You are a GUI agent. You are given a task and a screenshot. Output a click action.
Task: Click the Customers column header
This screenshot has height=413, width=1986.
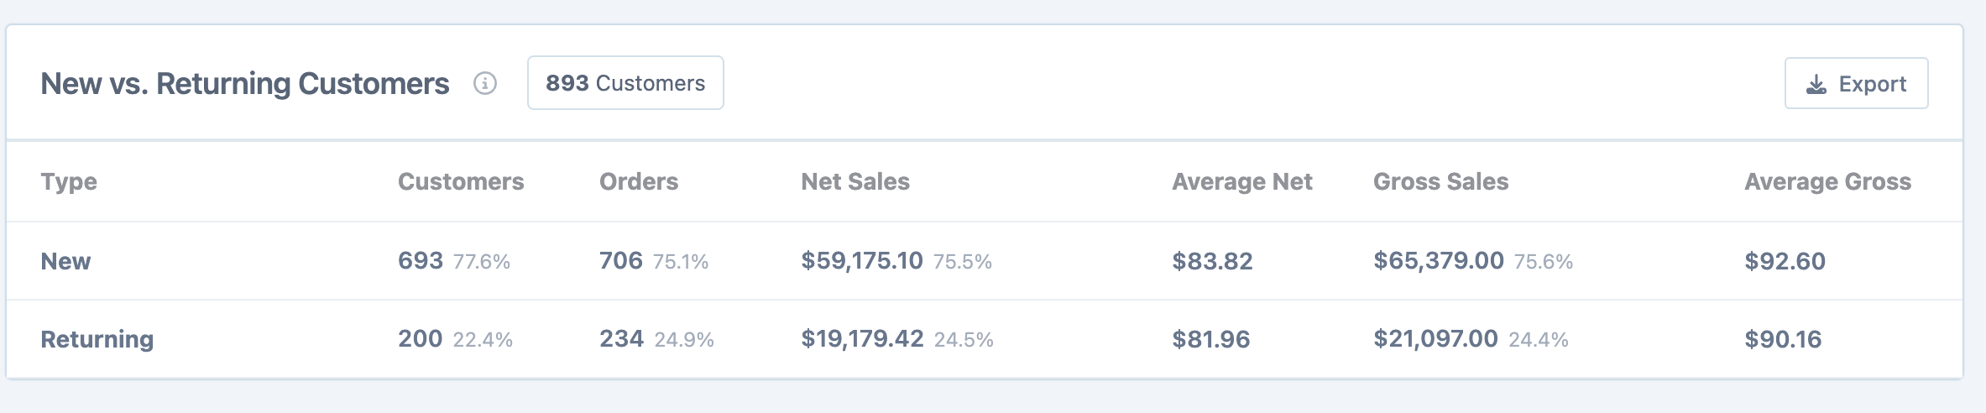461,181
